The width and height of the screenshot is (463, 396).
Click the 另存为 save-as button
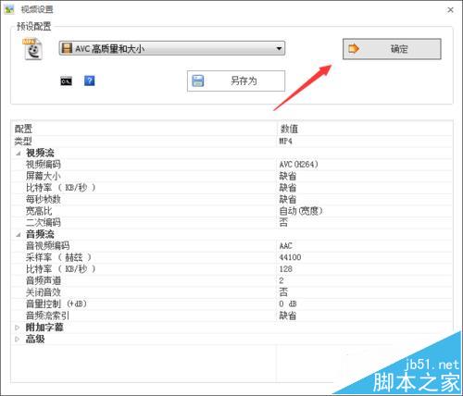236,80
